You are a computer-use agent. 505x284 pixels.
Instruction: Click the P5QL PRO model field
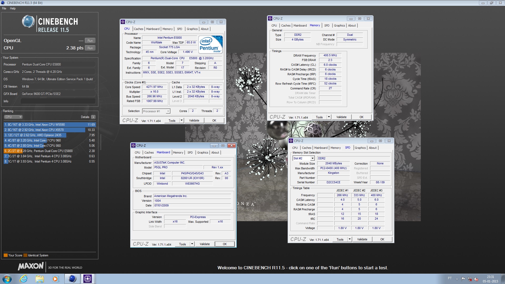(179, 167)
